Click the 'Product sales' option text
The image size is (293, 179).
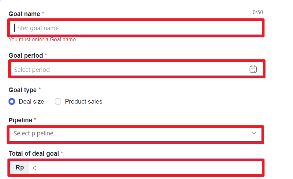[x=83, y=102]
